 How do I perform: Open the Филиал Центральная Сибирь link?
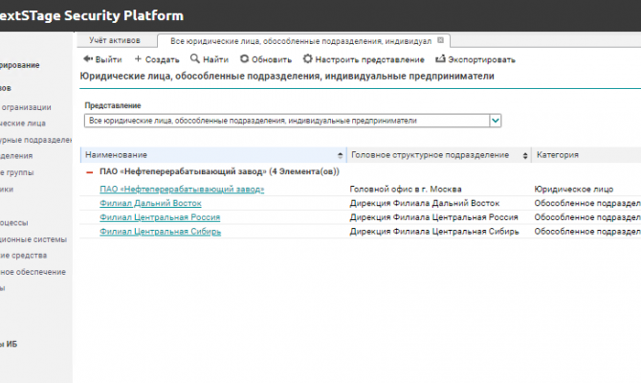pyautogui.click(x=161, y=231)
